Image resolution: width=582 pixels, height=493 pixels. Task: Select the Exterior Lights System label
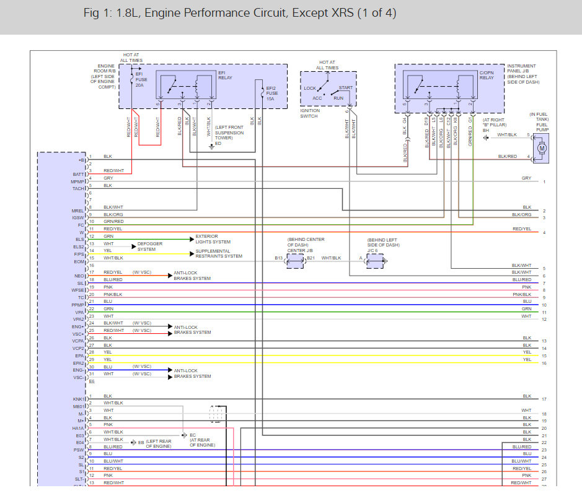click(x=213, y=239)
